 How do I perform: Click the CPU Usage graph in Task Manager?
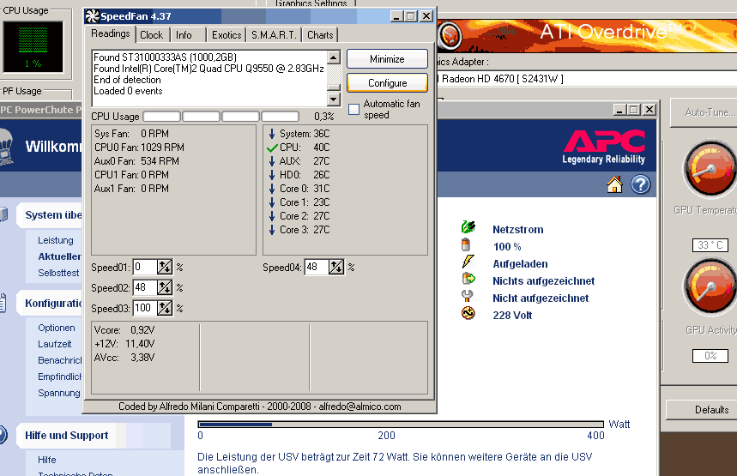point(33,46)
